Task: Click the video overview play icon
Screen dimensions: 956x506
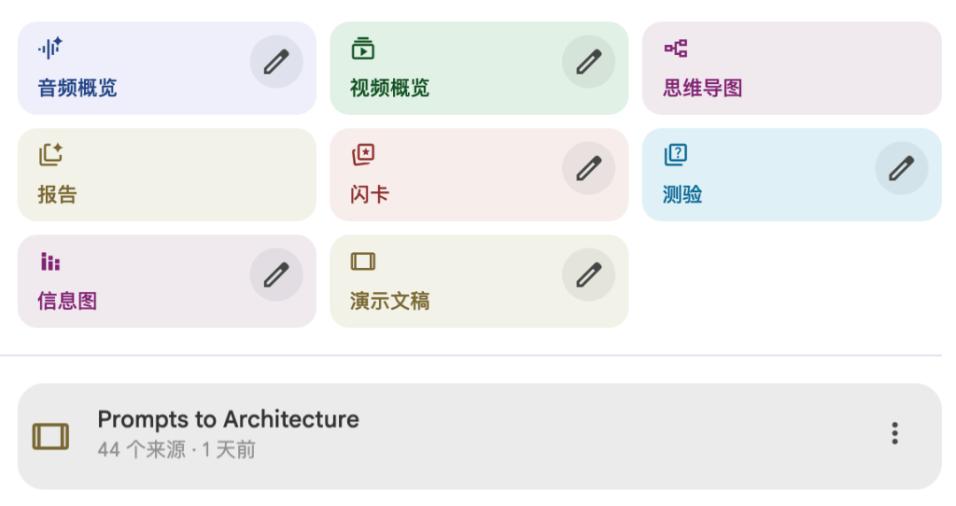Action: [x=363, y=49]
